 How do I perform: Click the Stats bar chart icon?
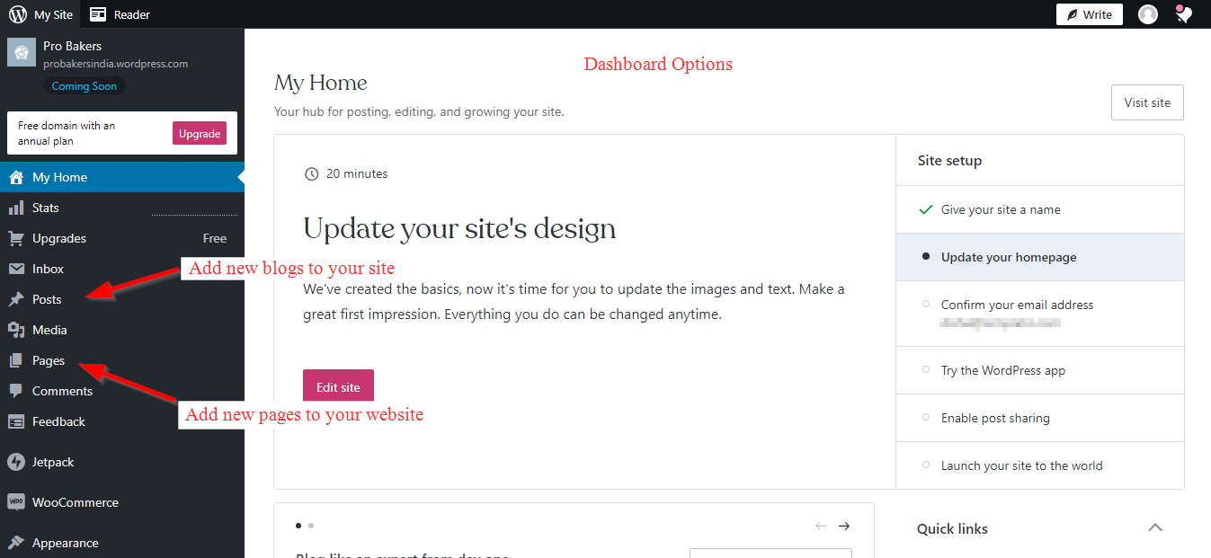click(x=16, y=208)
